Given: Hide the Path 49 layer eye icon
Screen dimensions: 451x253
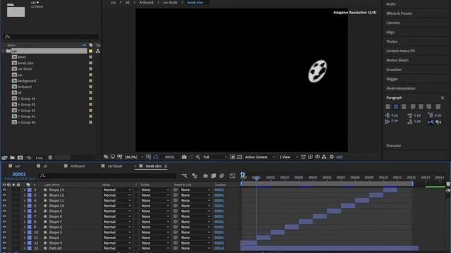Looking at the screenshot, I should pyautogui.click(x=4, y=248).
